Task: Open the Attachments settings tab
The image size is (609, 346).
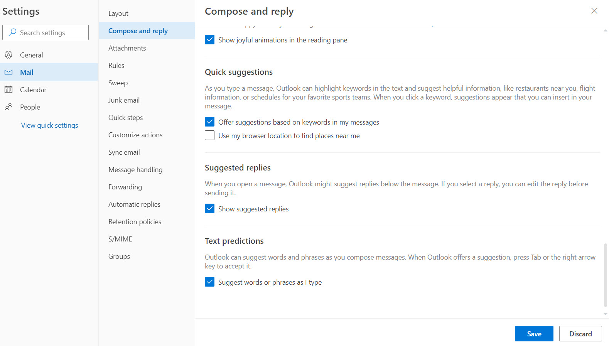Action: point(127,48)
